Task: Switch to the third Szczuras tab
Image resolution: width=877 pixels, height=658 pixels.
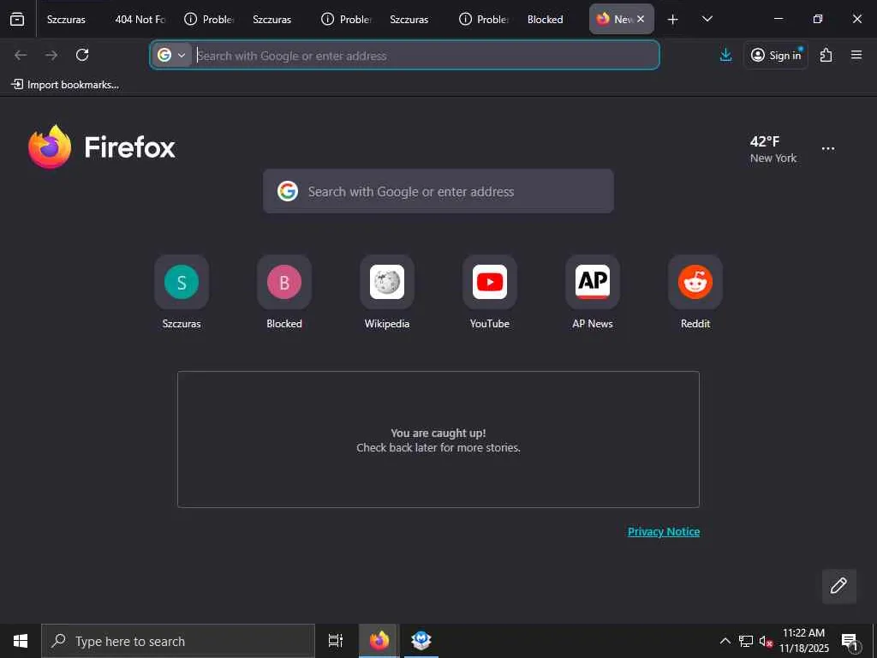Action: pos(409,19)
